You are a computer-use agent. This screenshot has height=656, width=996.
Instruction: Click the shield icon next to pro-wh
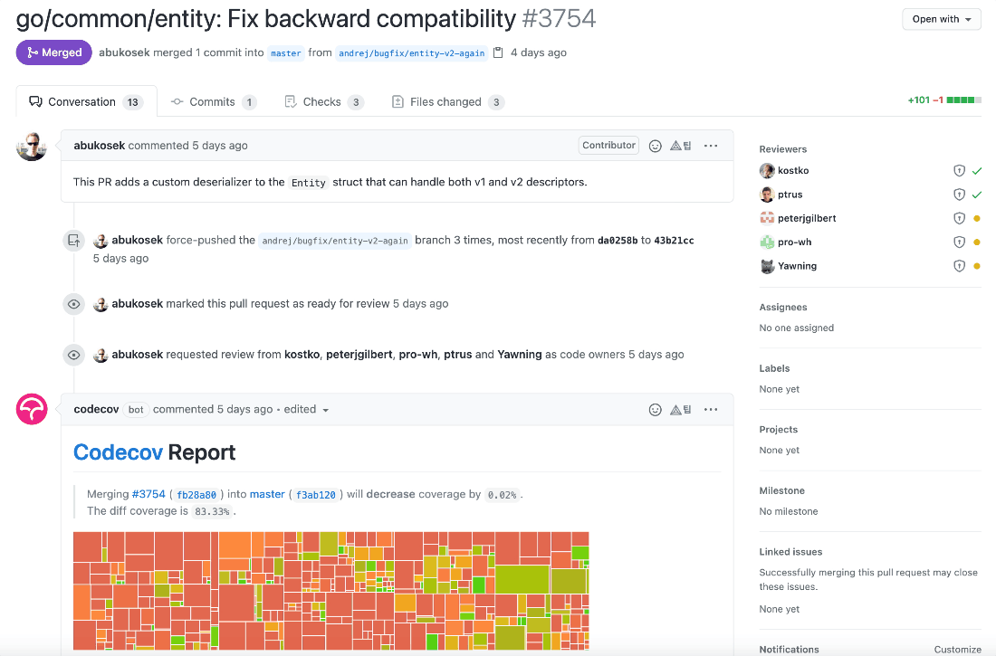[959, 242]
